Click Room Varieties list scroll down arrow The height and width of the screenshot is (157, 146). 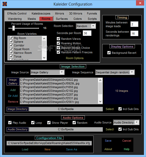click(x=44, y=58)
